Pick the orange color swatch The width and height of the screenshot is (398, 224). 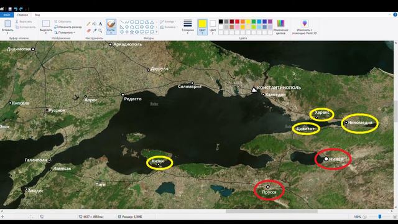(x=243, y=22)
